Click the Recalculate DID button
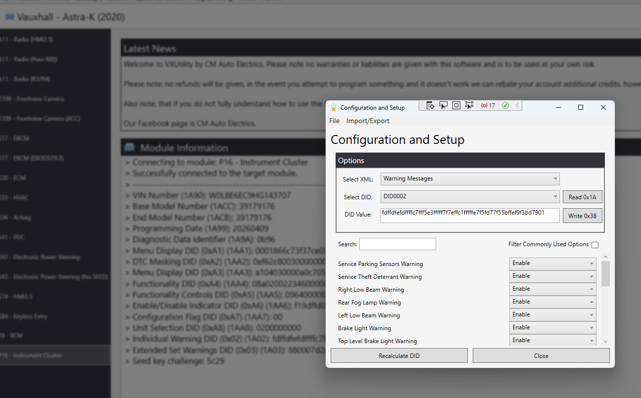This screenshot has height=398, width=641. pos(399,355)
